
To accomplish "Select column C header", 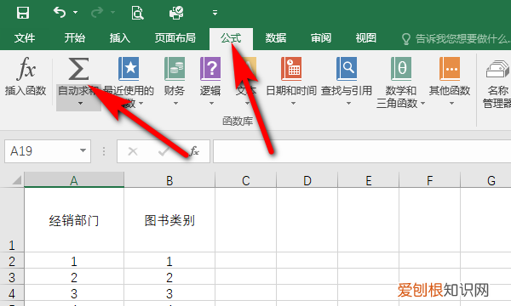I will 246,180.
